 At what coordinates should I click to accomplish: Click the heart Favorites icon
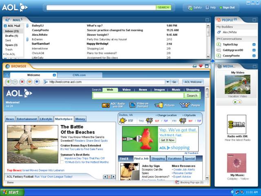pyautogui.click(x=201, y=66)
